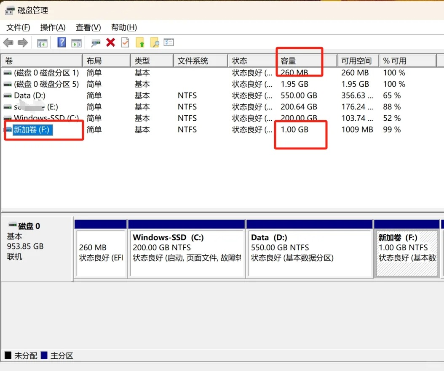Toggle the show/hide console tree icon
This screenshot has height=371, width=444.
[42, 43]
